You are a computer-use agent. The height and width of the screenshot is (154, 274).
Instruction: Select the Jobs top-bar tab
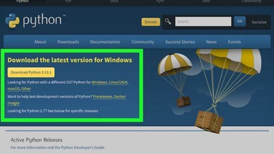point(206,1)
